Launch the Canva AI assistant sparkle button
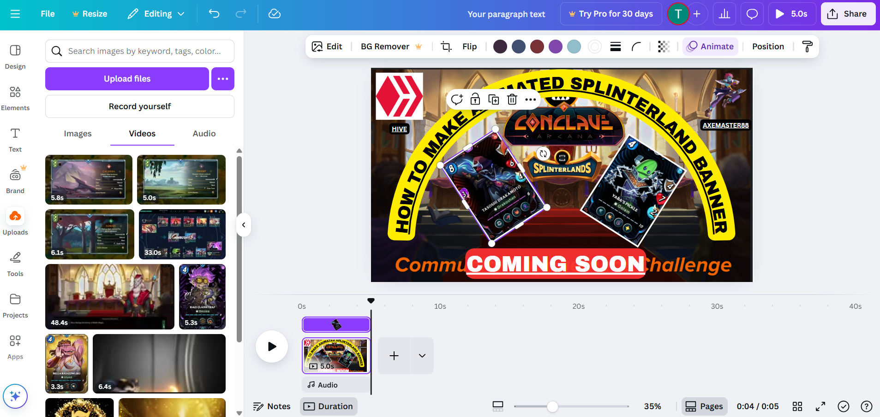This screenshot has height=417, width=880. [15, 396]
